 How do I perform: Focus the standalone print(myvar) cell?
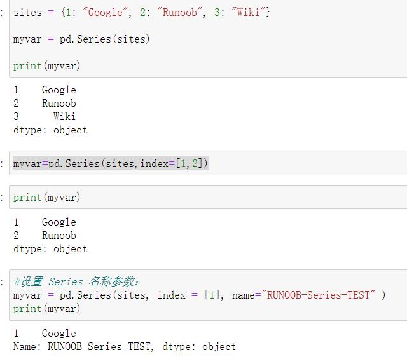(46, 198)
